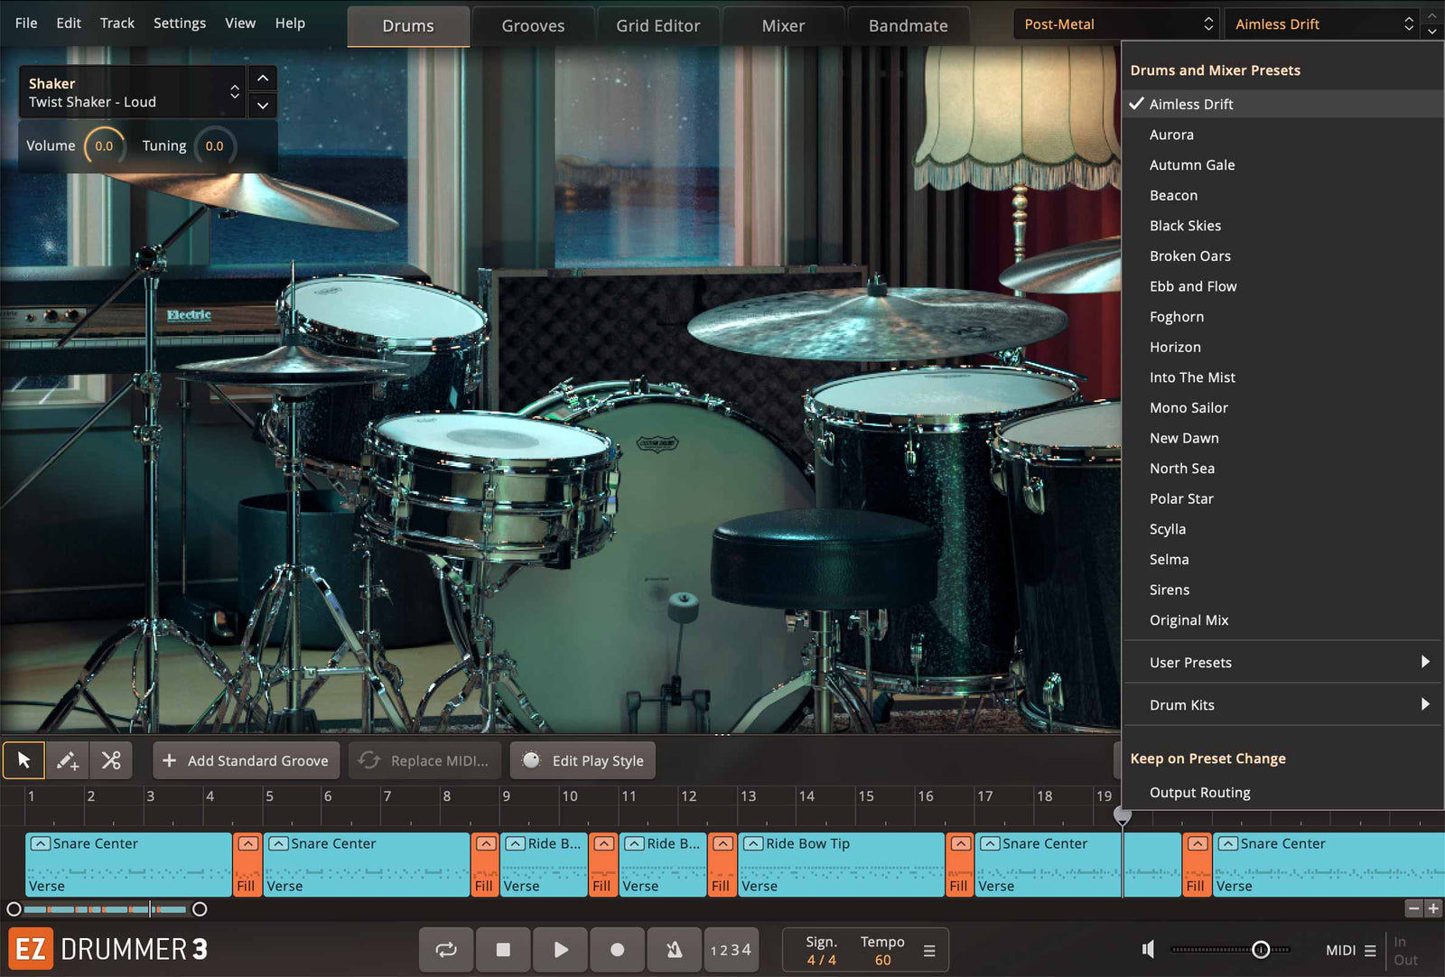Open the Aimless Drift preset dropdown
The width and height of the screenshot is (1445, 977).
[x=1322, y=24]
